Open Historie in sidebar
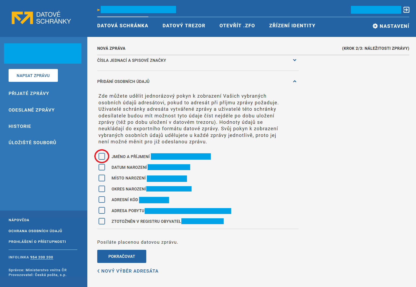 point(20,126)
